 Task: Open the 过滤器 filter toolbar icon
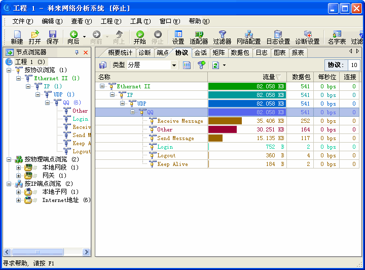[223, 35]
